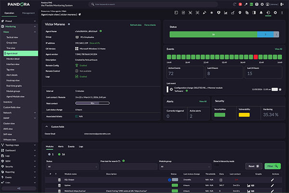Expand the Pinned sidebar section
The image size is (289, 193).
click(x=35, y=21)
